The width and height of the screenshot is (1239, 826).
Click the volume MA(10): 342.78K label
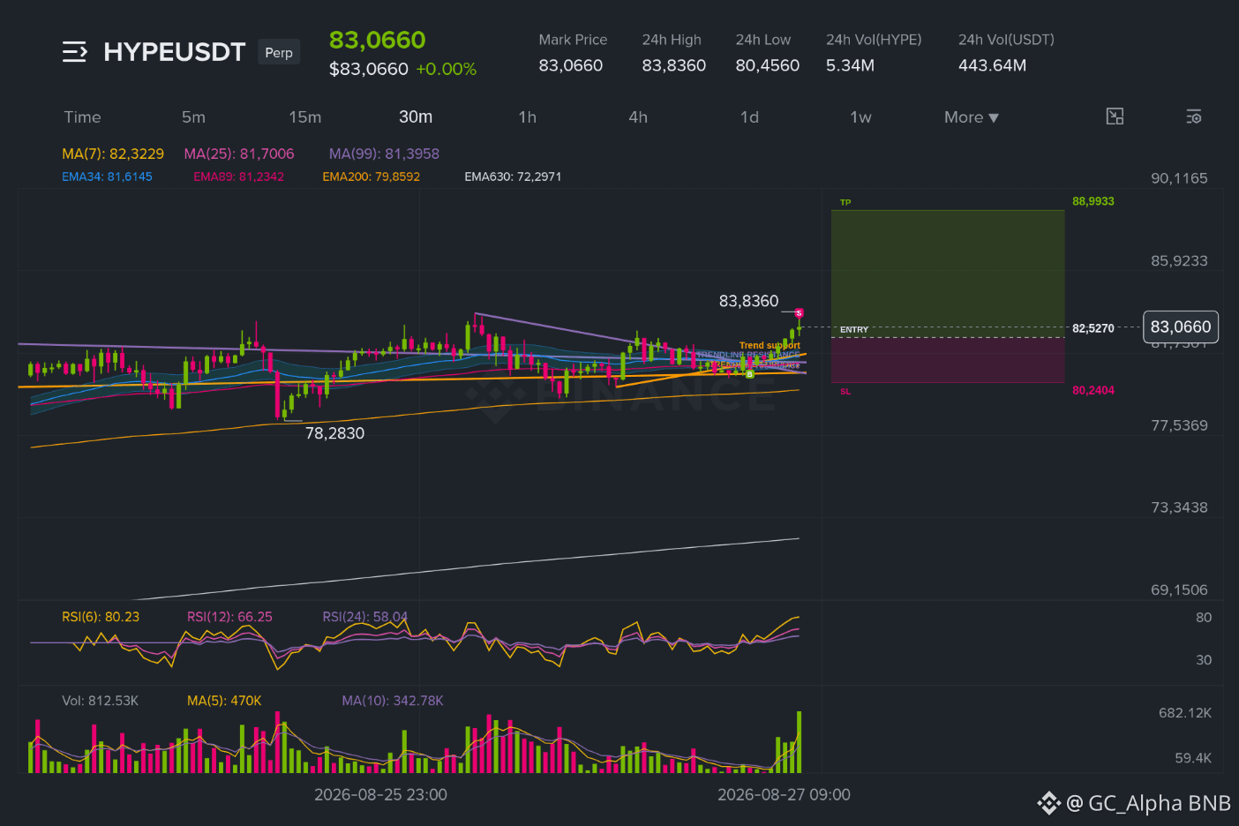coord(393,701)
